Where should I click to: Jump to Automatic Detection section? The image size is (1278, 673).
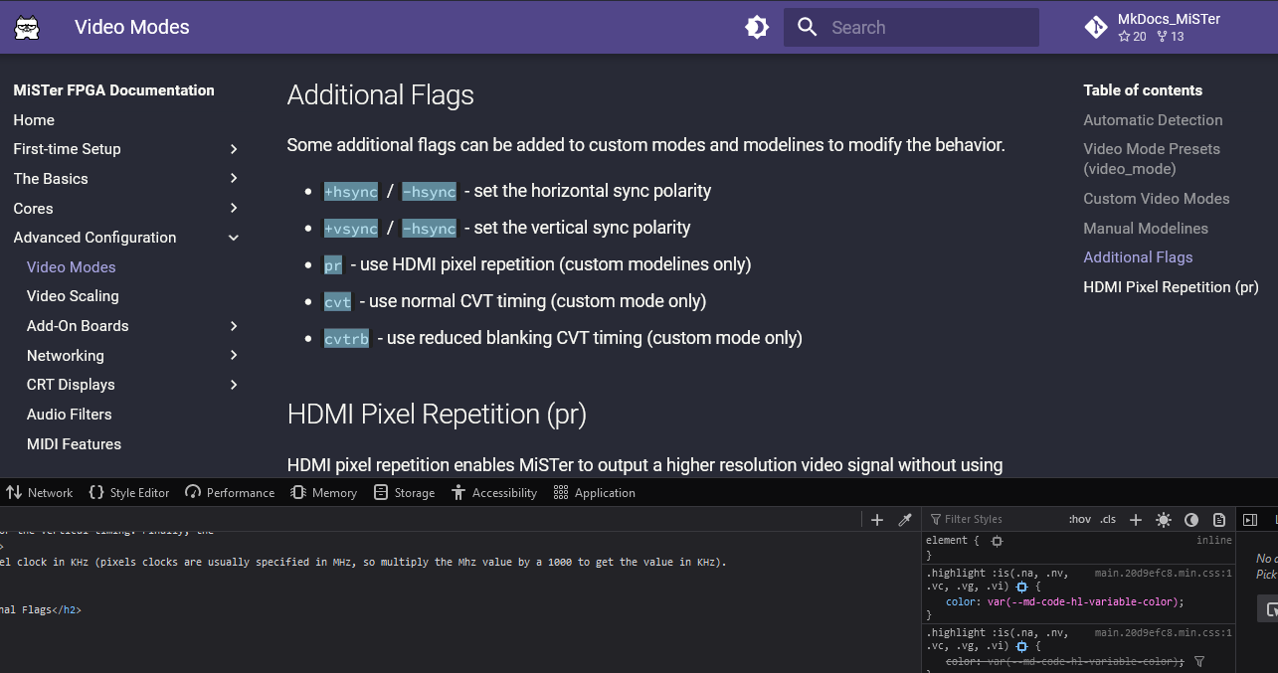click(x=1153, y=120)
